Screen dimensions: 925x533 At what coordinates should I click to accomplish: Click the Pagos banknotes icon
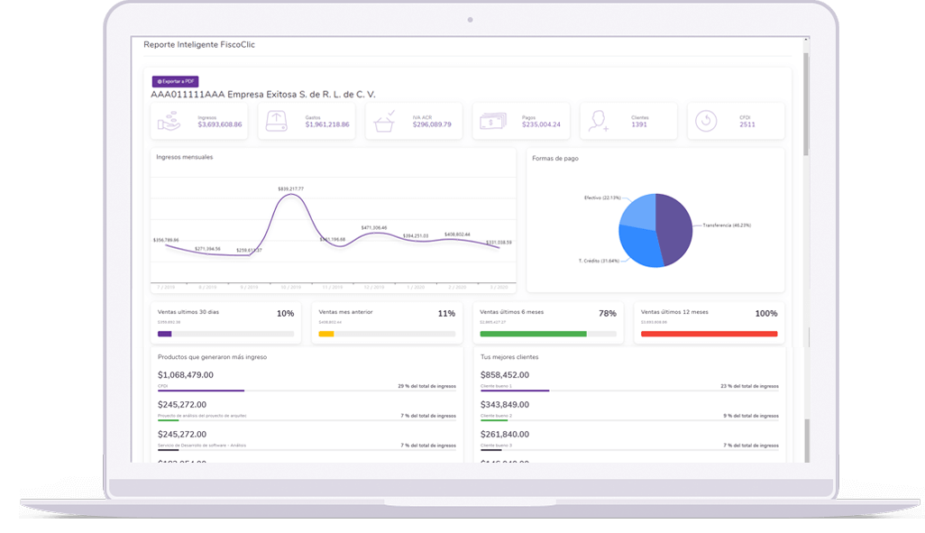(x=491, y=122)
